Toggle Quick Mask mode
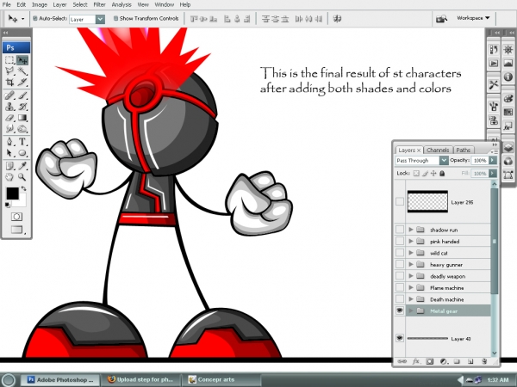Viewport: 517px width, 387px height. point(16,217)
